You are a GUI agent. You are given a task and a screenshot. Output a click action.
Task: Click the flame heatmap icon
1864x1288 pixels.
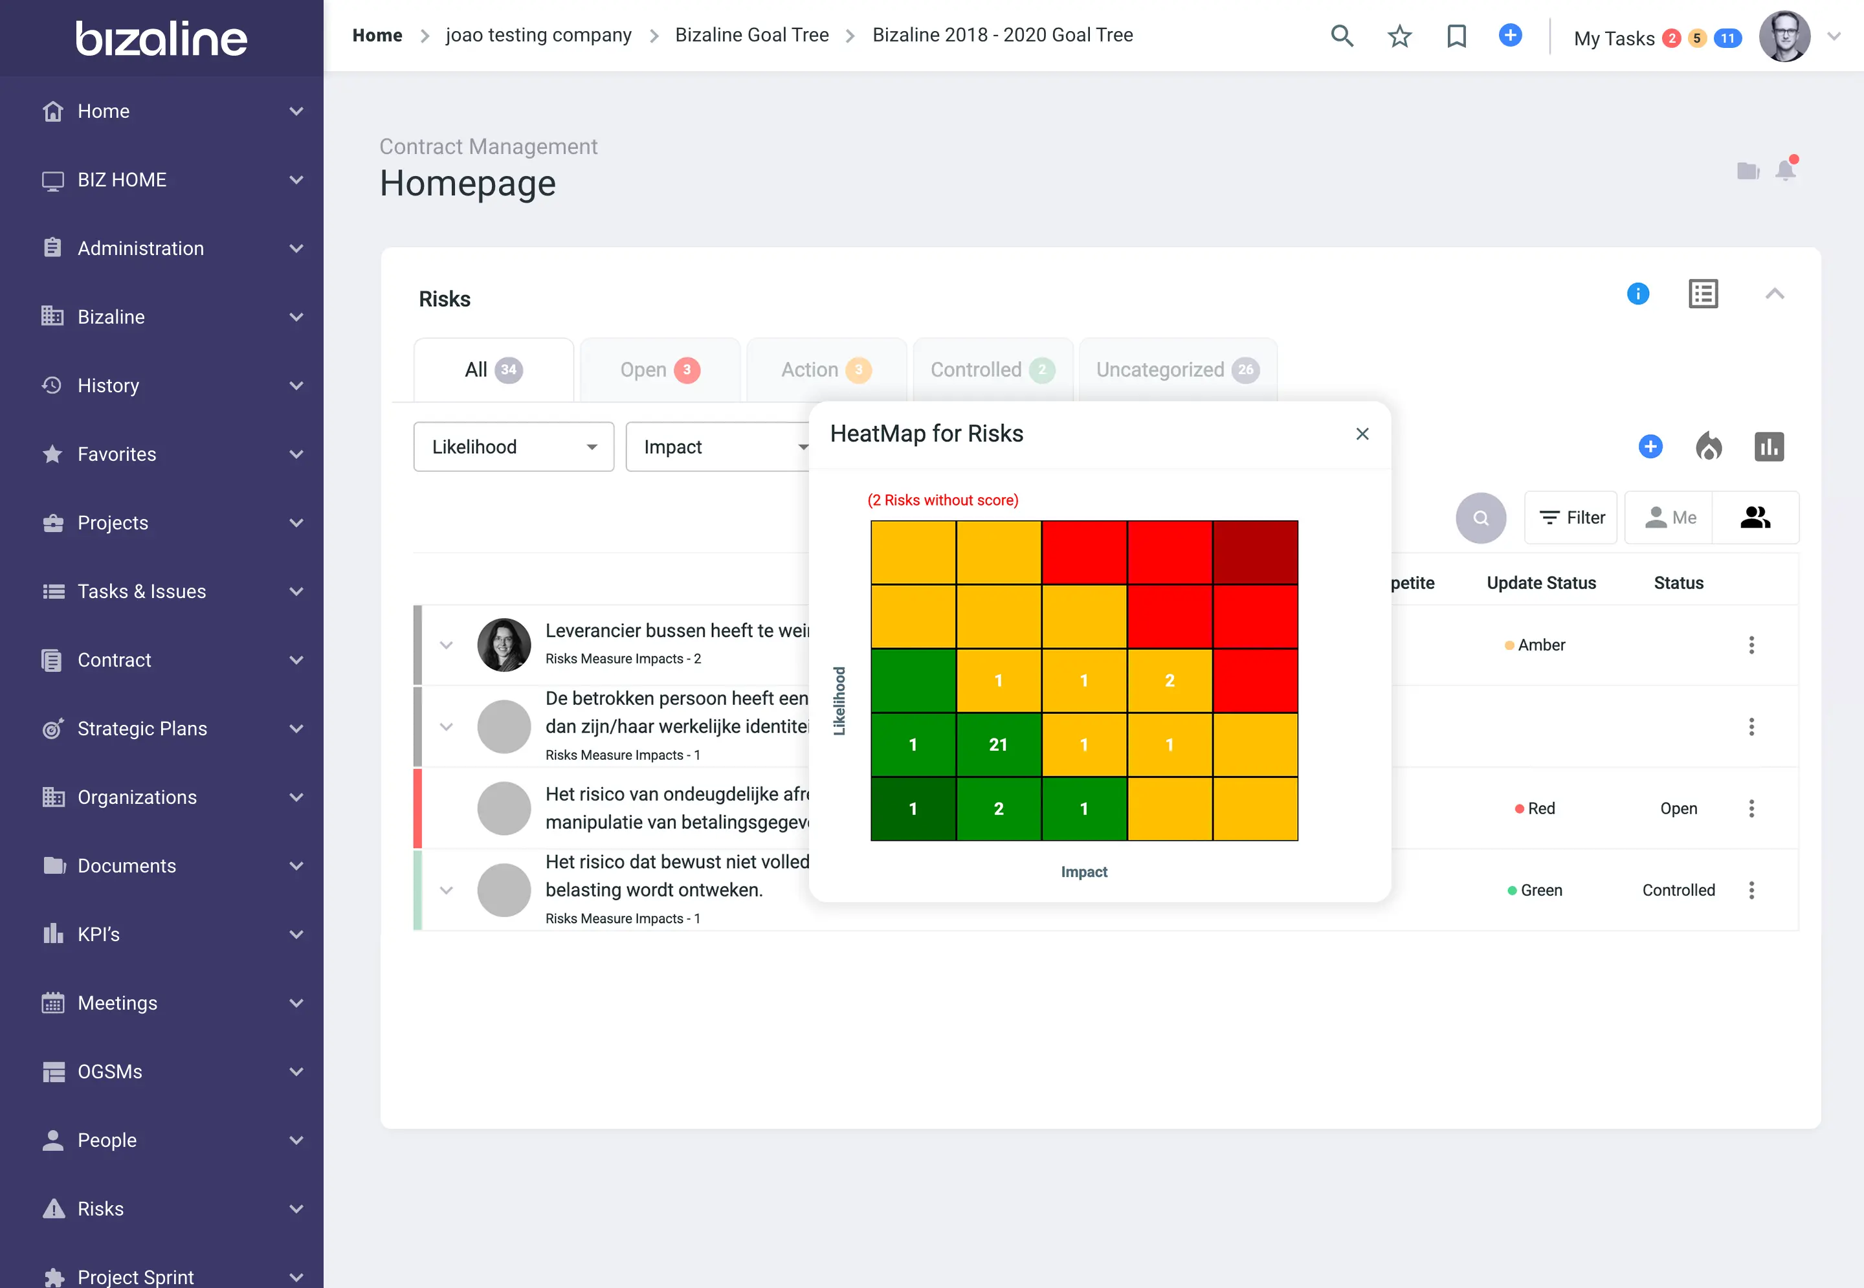click(1708, 447)
